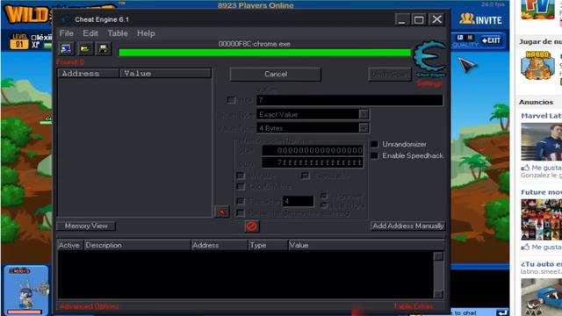The height and width of the screenshot is (316, 562).
Task: Toggle the Executable checkbox
Action: click(x=306, y=176)
